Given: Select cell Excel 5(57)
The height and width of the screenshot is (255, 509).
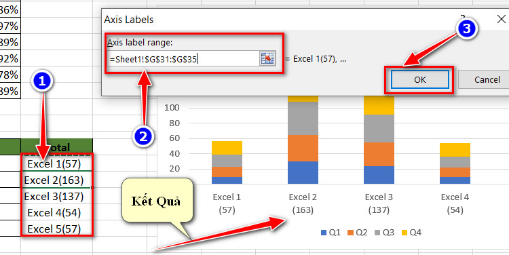Looking at the screenshot, I should 56,229.
